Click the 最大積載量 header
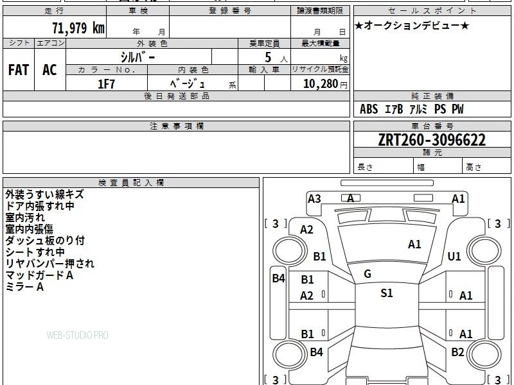Viewport: 514px width, 385px height. pos(320,43)
